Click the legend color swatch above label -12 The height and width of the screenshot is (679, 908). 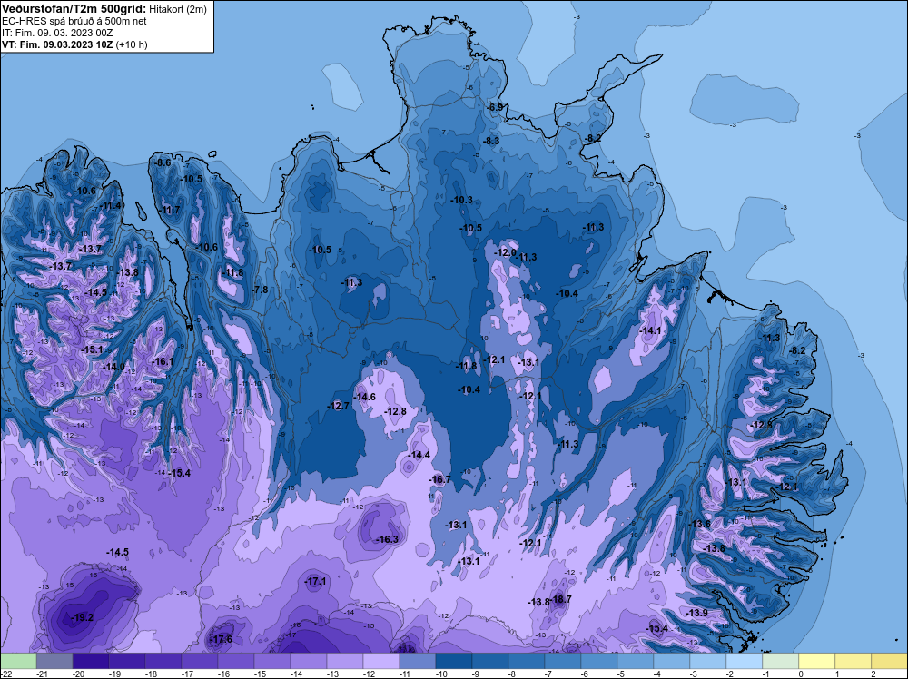tap(381, 661)
